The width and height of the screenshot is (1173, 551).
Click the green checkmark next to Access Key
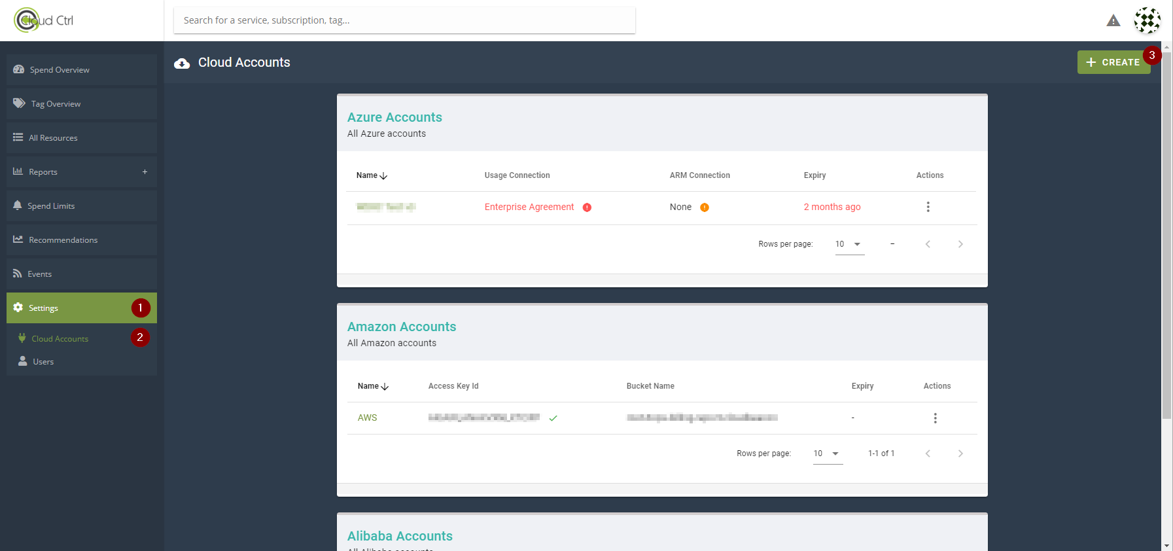coord(553,418)
